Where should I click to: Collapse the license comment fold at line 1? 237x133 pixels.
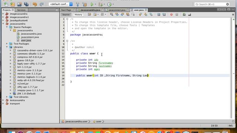click(67, 19)
